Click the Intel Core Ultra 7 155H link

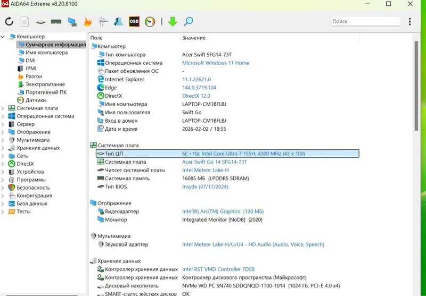pos(243,154)
